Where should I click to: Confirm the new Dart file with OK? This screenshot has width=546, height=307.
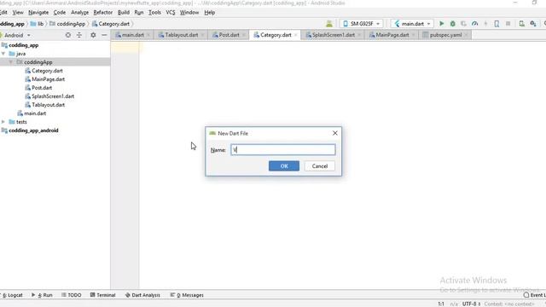coord(284,166)
